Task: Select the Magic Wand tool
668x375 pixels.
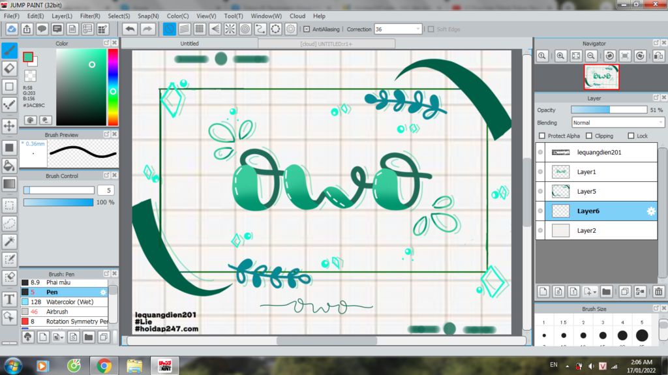Action: click(9, 241)
